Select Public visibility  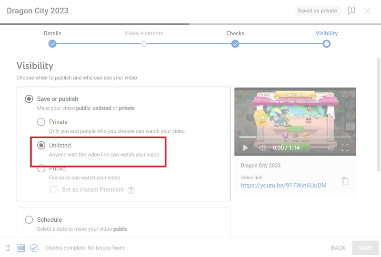click(41, 168)
